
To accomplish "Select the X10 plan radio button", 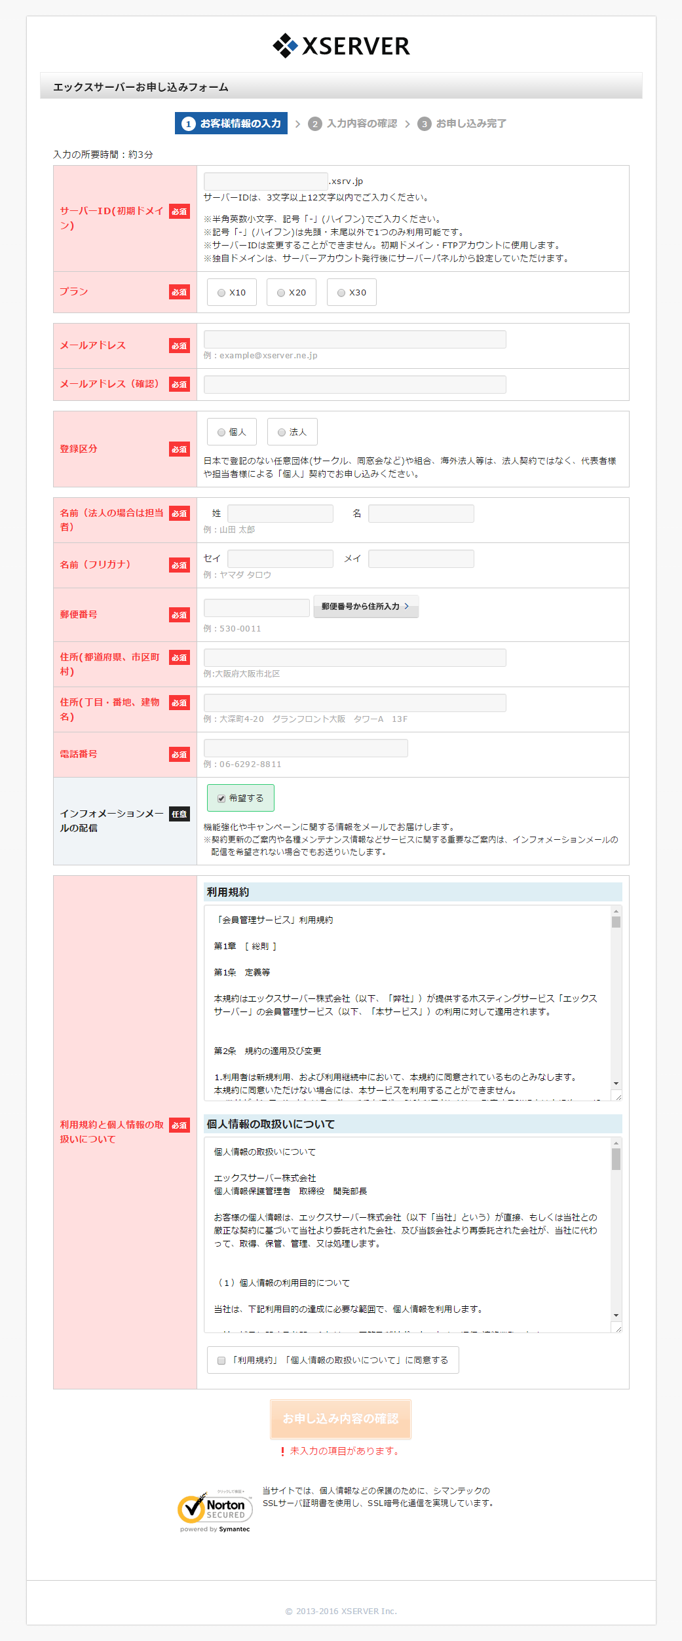I will point(222,293).
